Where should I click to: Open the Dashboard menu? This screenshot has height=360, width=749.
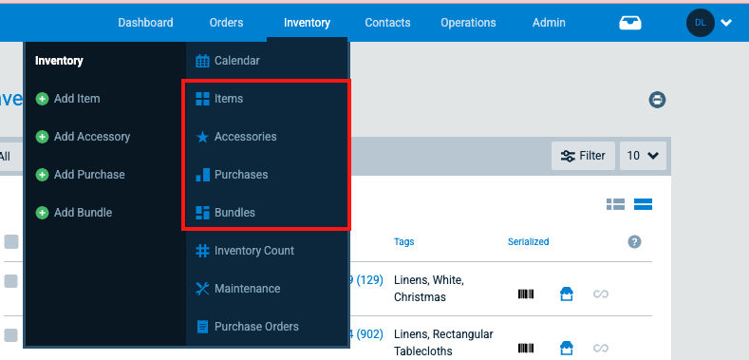tap(145, 23)
